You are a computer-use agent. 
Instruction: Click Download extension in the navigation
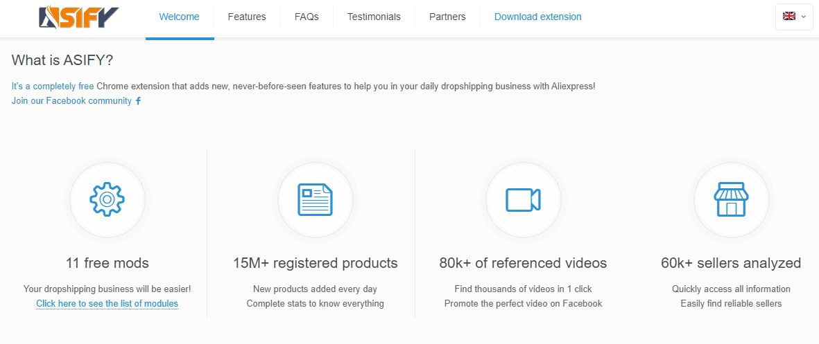point(537,17)
